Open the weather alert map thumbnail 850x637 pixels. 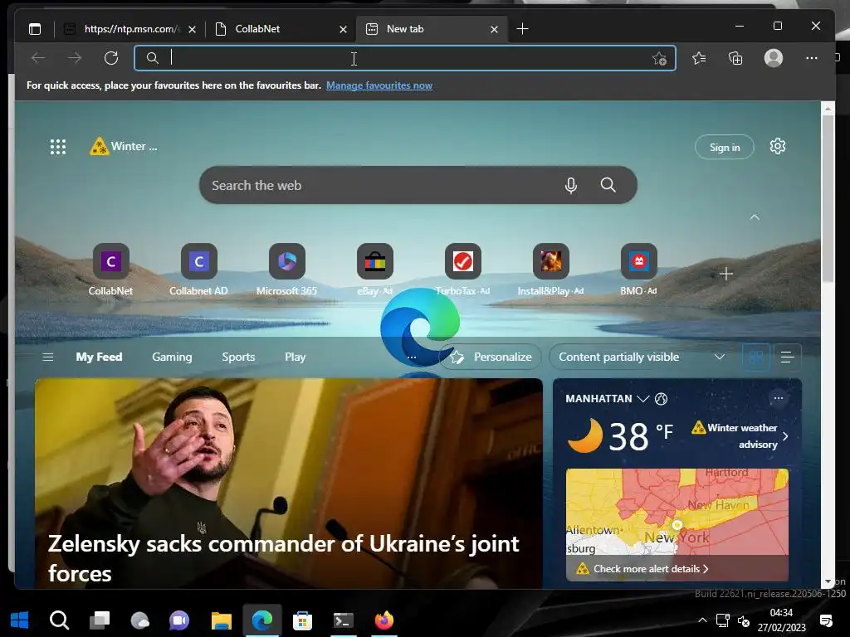[x=677, y=524]
